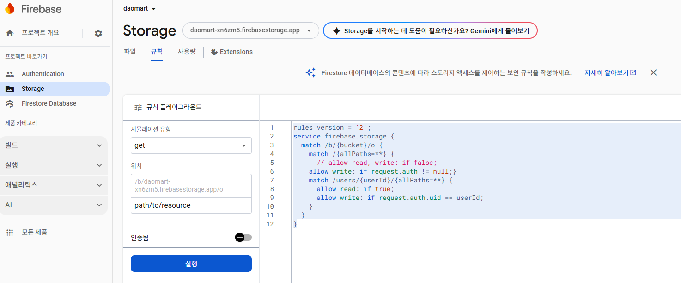Open 모든 제품 all products
The height and width of the screenshot is (283, 681).
pyautogui.click(x=34, y=232)
